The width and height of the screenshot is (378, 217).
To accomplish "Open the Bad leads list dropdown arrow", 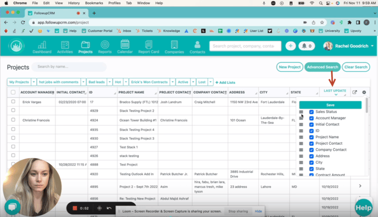I will point(110,82).
